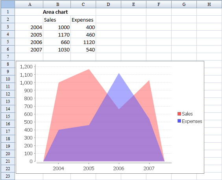Select the cell with year 2006

tap(29, 42)
